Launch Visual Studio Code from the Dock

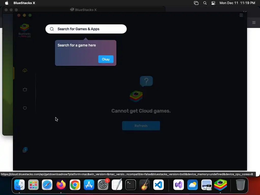[158, 185]
